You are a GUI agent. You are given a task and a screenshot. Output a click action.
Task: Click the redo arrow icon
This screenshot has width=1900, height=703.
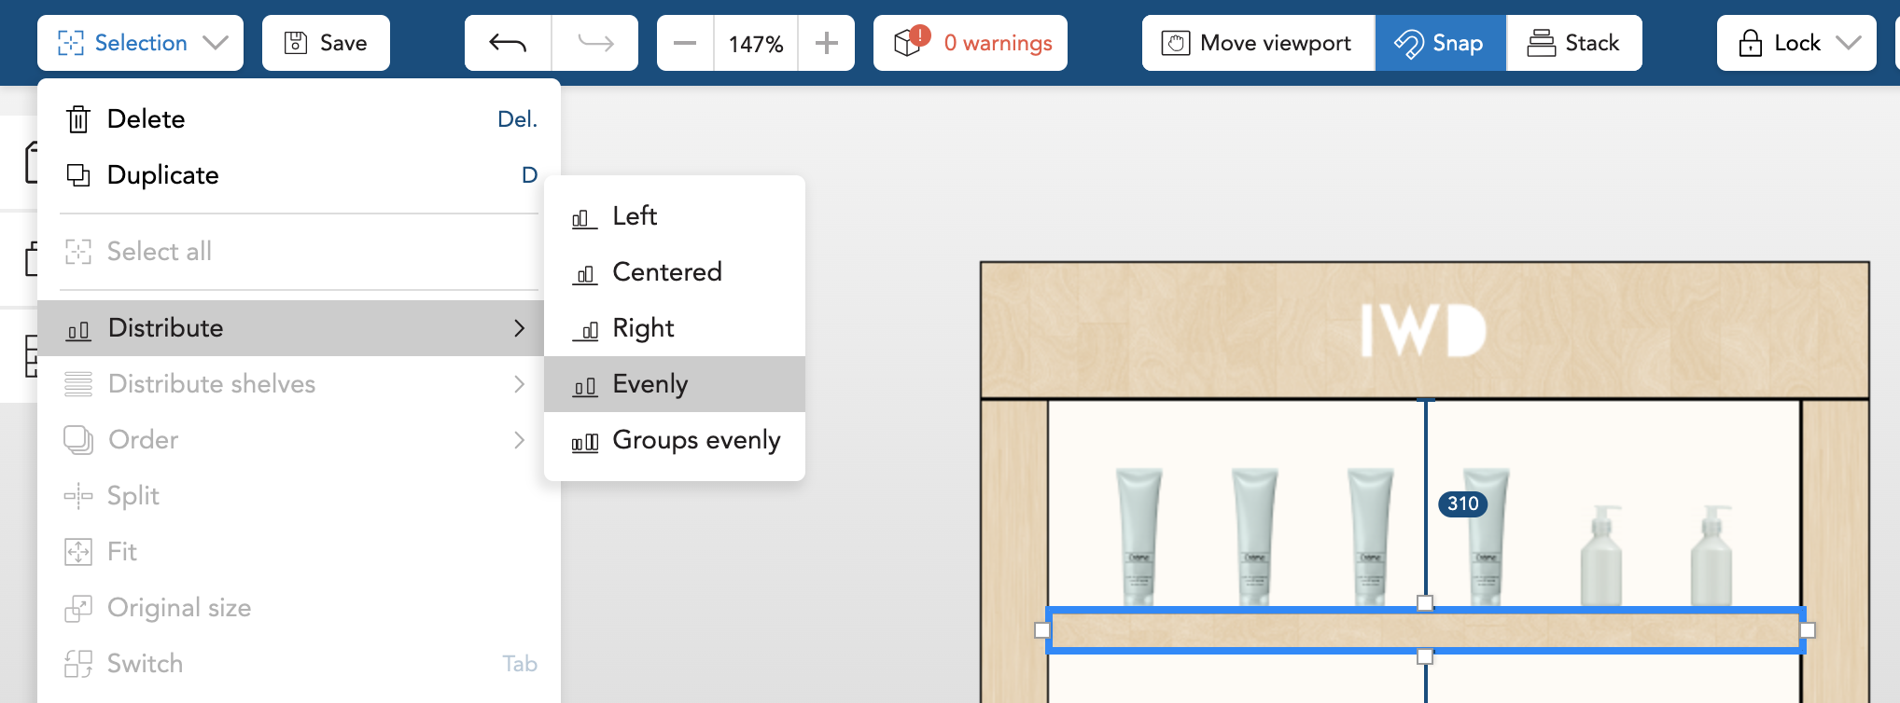coord(595,43)
